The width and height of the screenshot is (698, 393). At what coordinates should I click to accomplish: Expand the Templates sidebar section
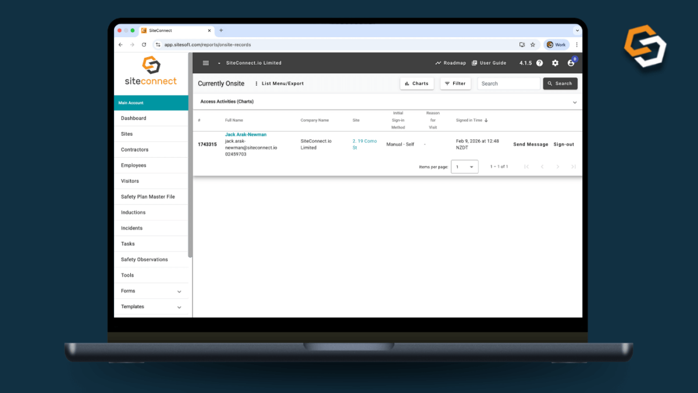tap(179, 307)
